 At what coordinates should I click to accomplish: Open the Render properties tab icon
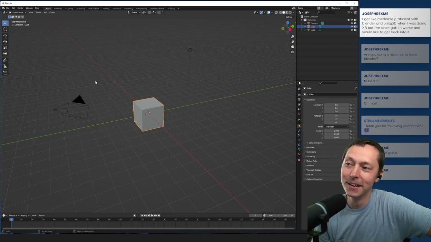pos(299,95)
